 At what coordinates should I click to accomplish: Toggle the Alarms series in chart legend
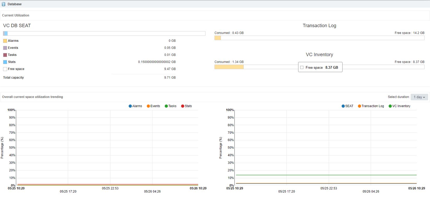click(130, 106)
